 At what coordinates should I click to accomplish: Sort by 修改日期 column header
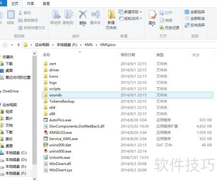[x=128, y=55]
